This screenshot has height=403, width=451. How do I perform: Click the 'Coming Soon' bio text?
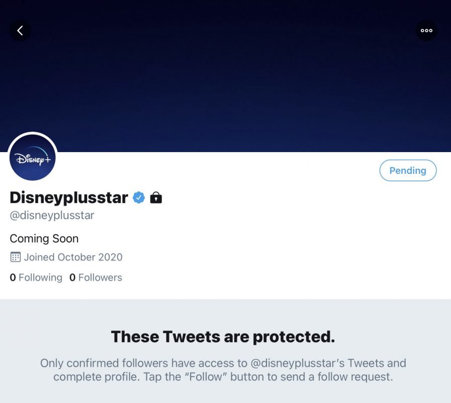[x=44, y=238]
